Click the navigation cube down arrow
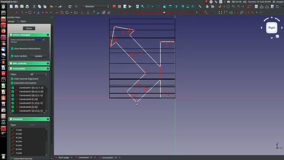The width and height of the screenshot is (284, 160). [x=272, y=38]
